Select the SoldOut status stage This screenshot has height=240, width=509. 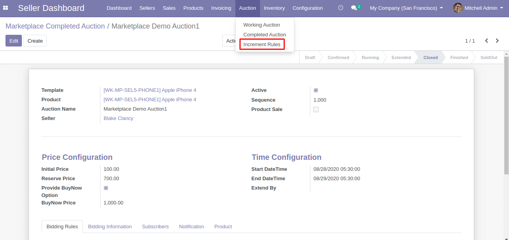click(489, 57)
